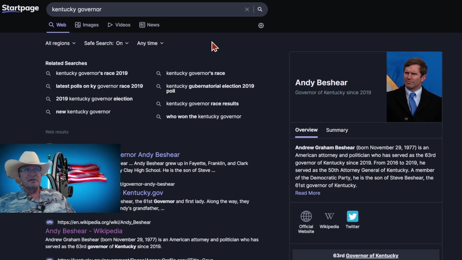This screenshot has width=462, height=260.
Task: Click Read More in the knowledge panel
Action: tap(308, 193)
